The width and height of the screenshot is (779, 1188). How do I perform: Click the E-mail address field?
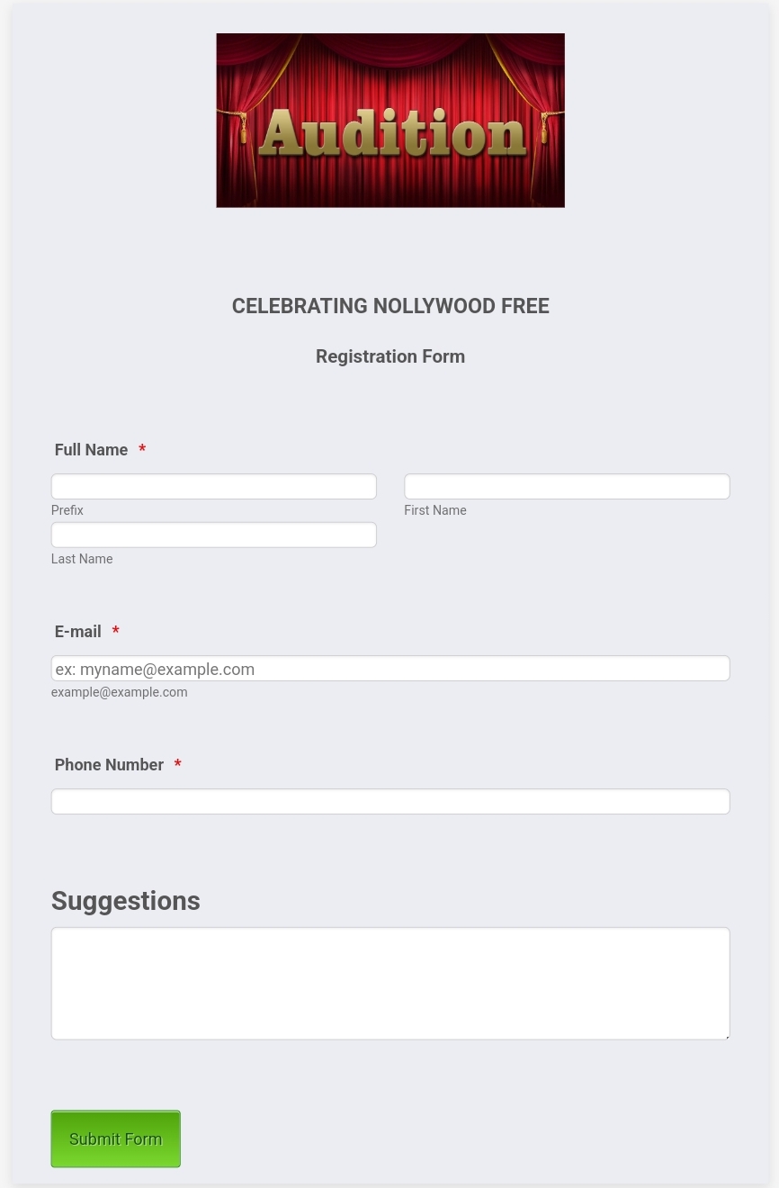tap(390, 668)
